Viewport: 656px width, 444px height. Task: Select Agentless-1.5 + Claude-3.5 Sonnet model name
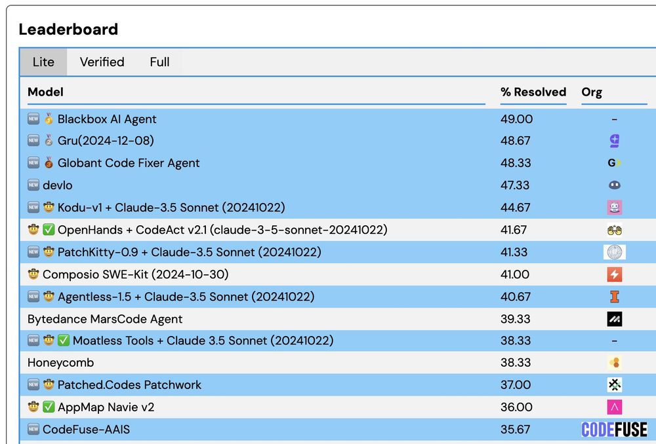(x=186, y=297)
